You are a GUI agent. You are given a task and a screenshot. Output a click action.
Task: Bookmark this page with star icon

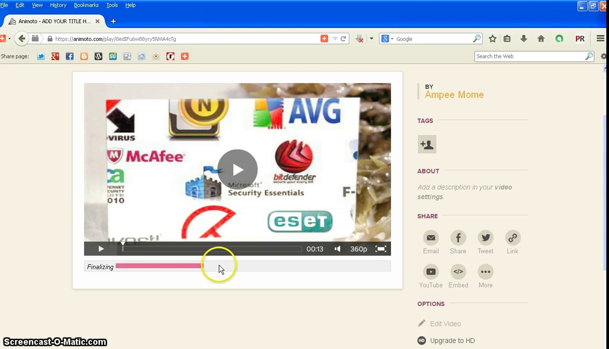pyautogui.click(x=492, y=39)
